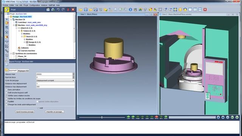Click the Pause simulation button

228,117
